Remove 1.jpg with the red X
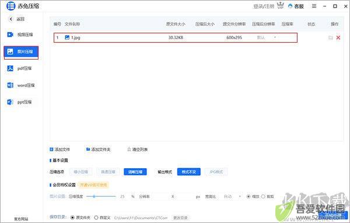The image size is (350, 223). 338,37
